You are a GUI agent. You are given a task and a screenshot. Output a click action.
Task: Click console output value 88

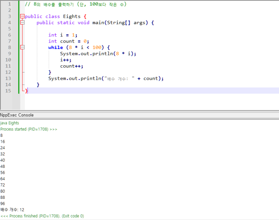pyautogui.click(x=3, y=197)
